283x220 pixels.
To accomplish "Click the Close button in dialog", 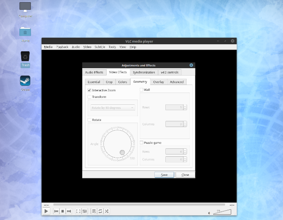I will [185, 175].
